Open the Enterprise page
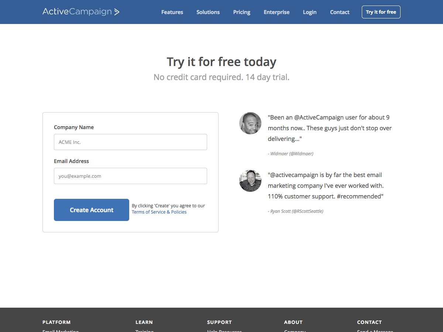The image size is (443, 332). click(x=277, y=12)
